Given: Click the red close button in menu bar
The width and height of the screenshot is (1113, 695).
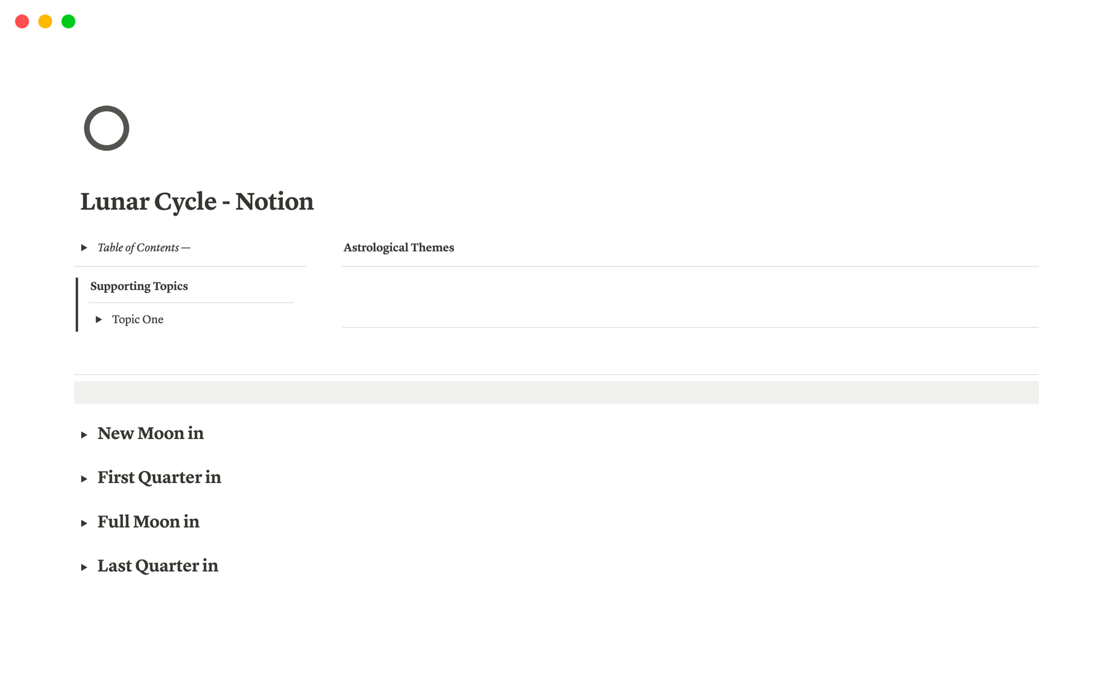Looking at the screenshot, I should [23, 21].
